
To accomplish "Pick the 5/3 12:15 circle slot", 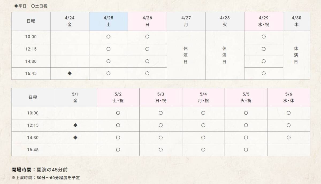I will (160, 125).
